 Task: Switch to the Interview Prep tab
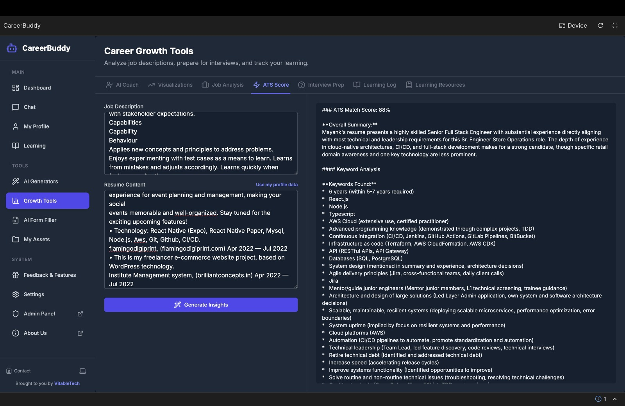(x=321, y=85)
